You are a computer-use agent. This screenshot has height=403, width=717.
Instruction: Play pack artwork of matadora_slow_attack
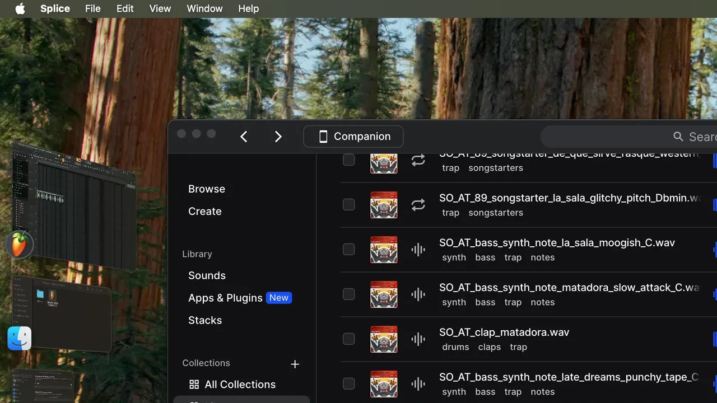(384, 294)
